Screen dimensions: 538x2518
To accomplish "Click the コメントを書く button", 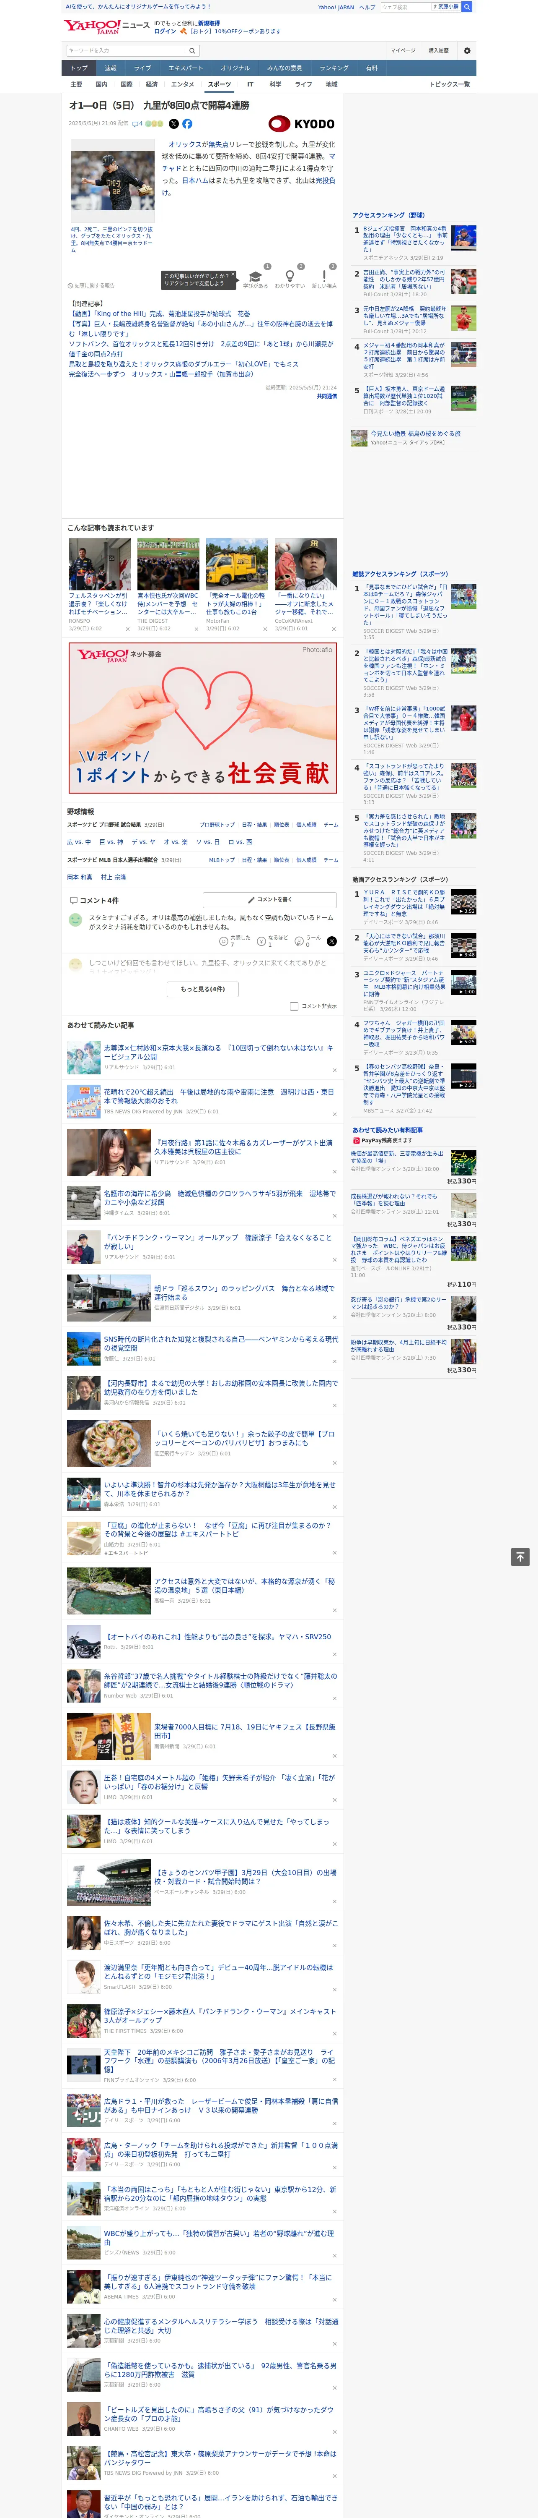I will pos(269,899).
